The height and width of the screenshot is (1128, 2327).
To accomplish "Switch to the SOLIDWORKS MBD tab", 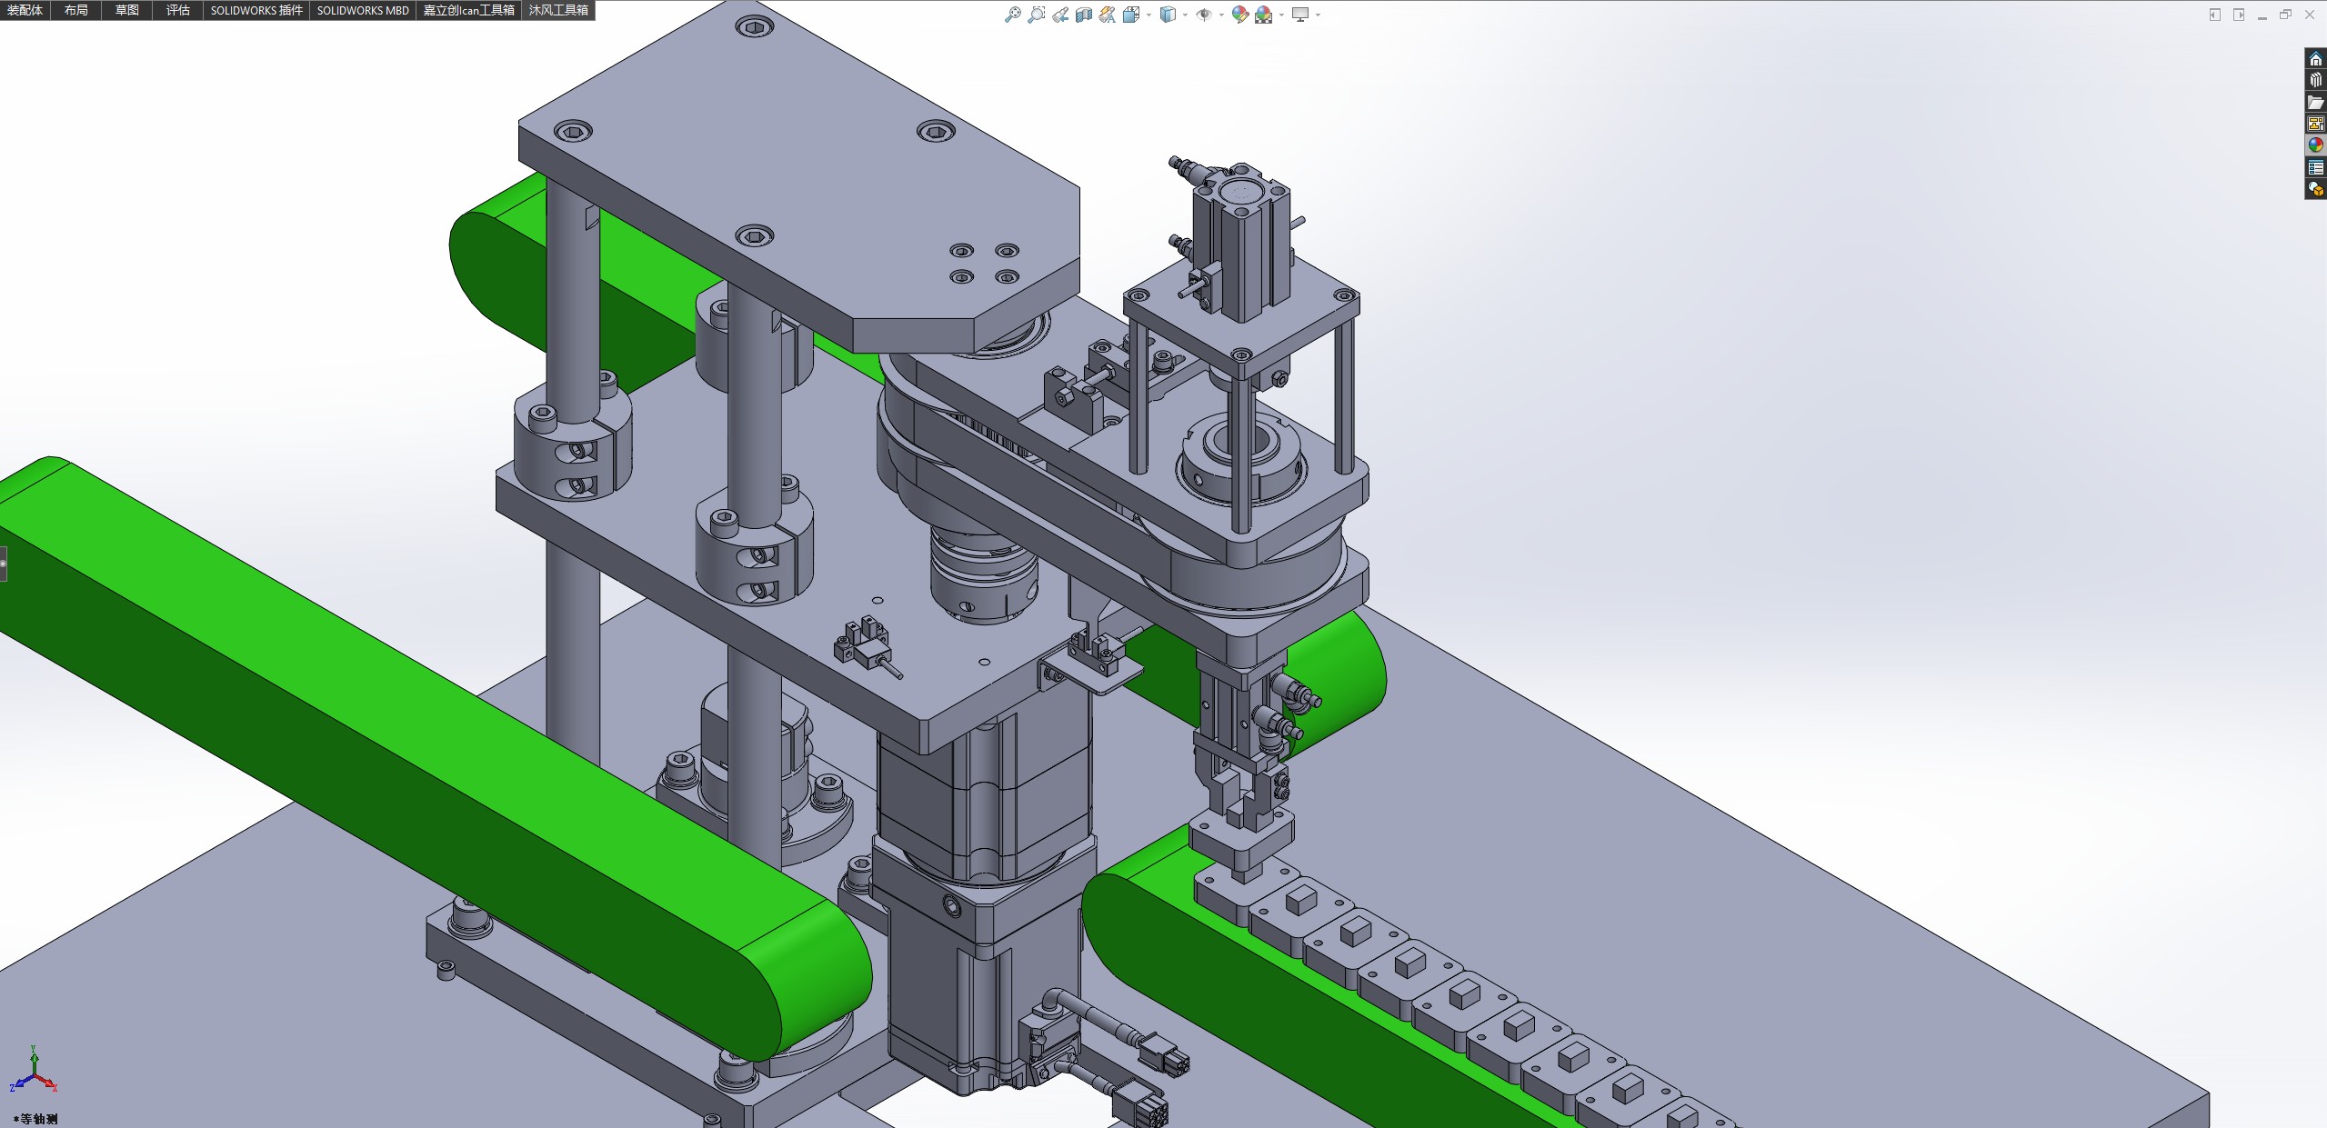I will click(363, 10).
